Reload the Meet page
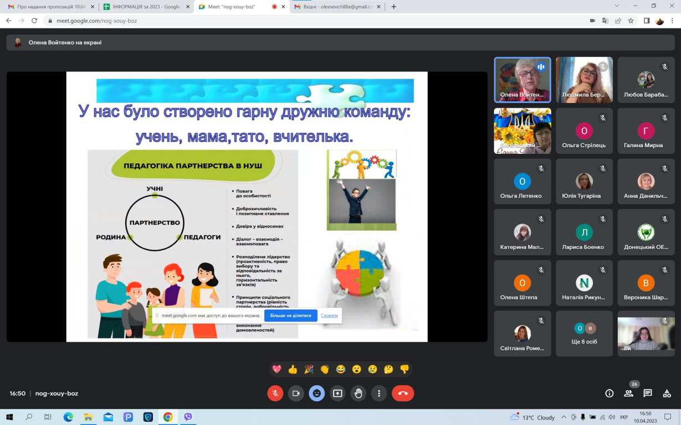 [x=35, y=20]
